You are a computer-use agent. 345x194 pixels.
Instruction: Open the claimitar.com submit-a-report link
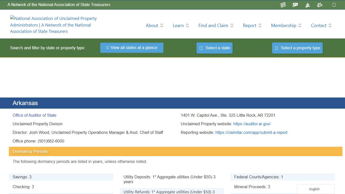coord(251,132)
